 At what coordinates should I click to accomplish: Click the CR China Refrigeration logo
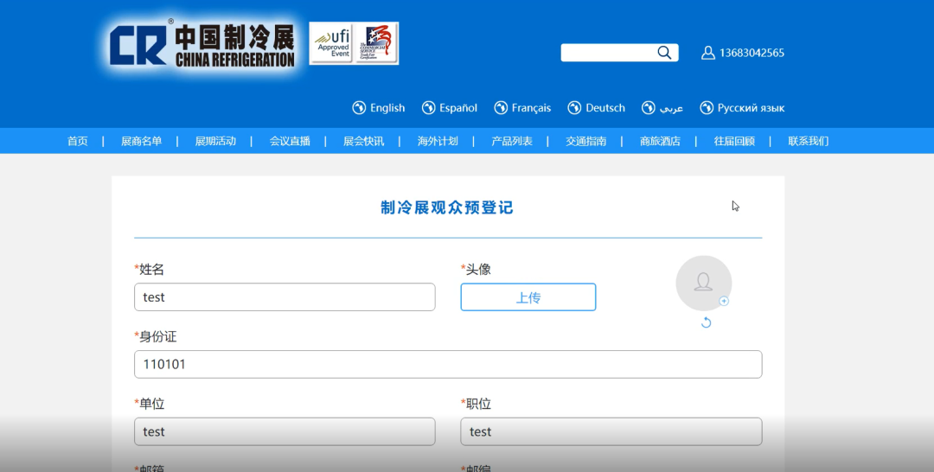pyautogui.click(x=202, y=44)
